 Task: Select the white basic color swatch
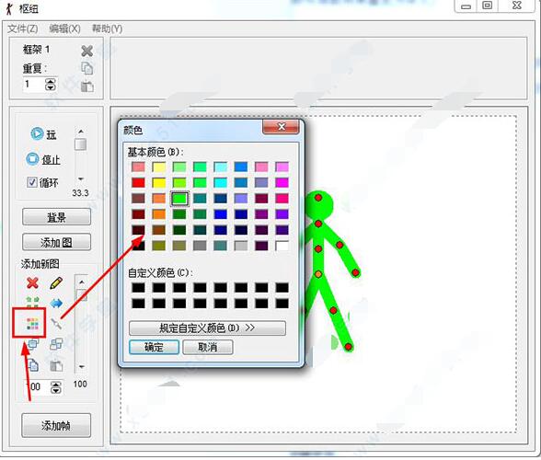[x=282, y=246]
